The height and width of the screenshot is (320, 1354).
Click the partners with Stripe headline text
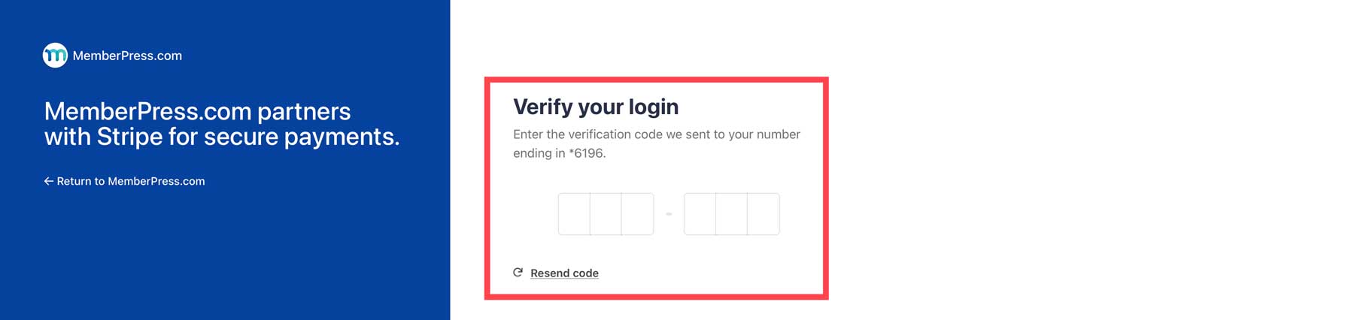click(221, 124)
